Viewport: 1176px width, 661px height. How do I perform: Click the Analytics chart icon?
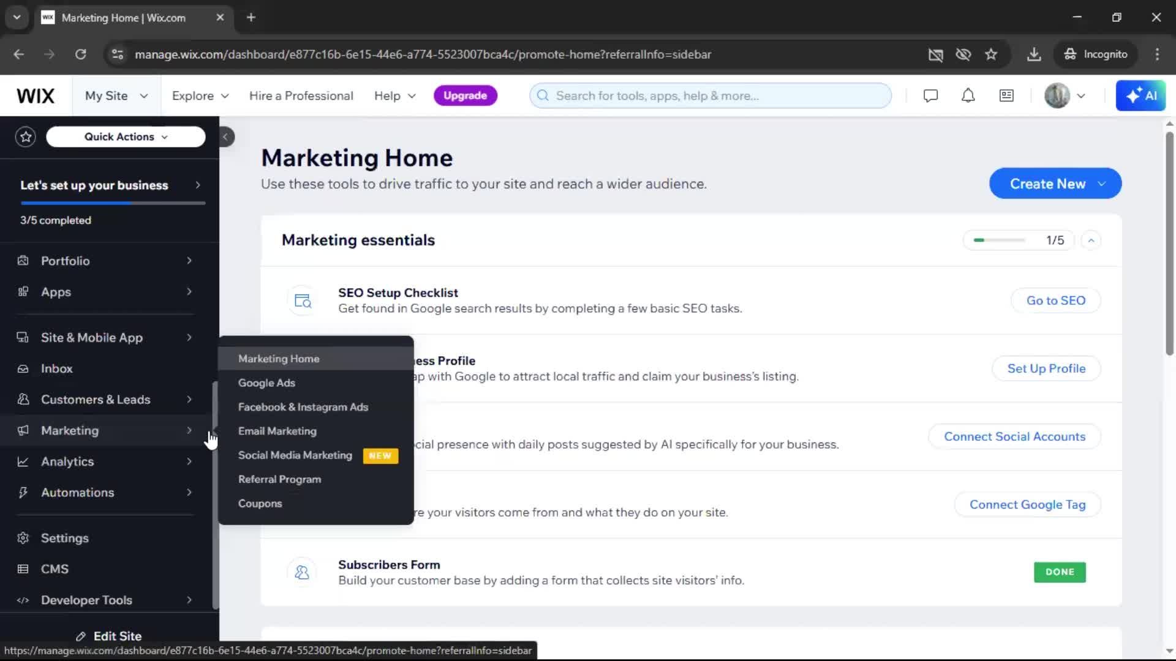23,462
